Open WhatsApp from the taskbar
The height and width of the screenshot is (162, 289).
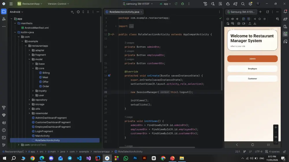[x=126, y=158]
